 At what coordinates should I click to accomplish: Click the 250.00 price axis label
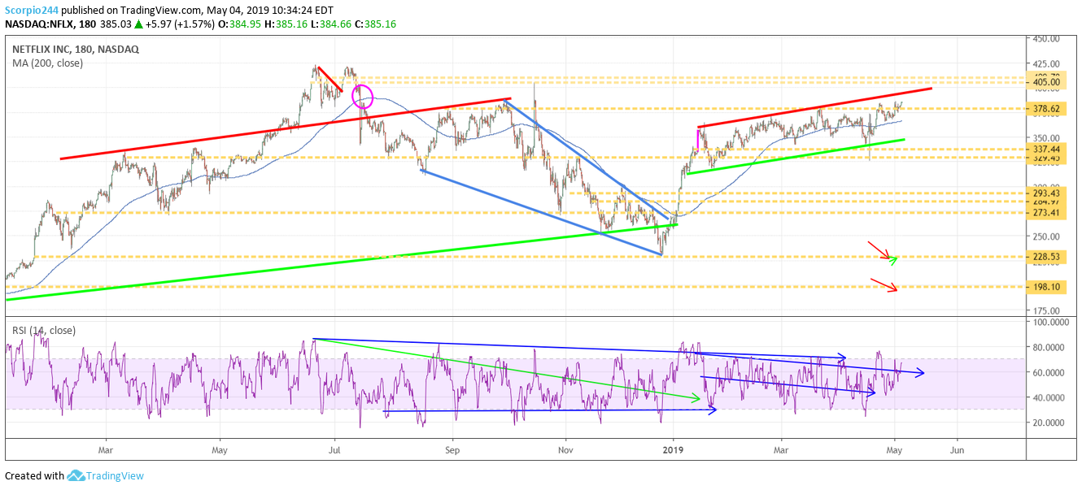pyautogui.click(x=1045, y=236)
